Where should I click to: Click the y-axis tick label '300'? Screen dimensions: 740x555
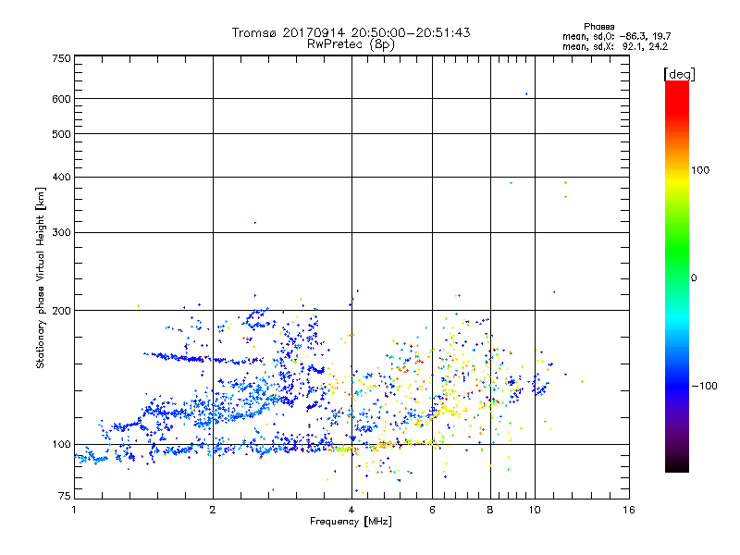tap(61, 233)
